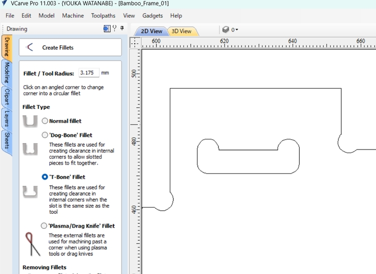
Task: Click the Removing Fillets heading
Action: [x=44, y=267]
